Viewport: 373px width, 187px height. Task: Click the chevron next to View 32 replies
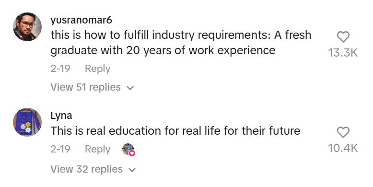(132, 170)
